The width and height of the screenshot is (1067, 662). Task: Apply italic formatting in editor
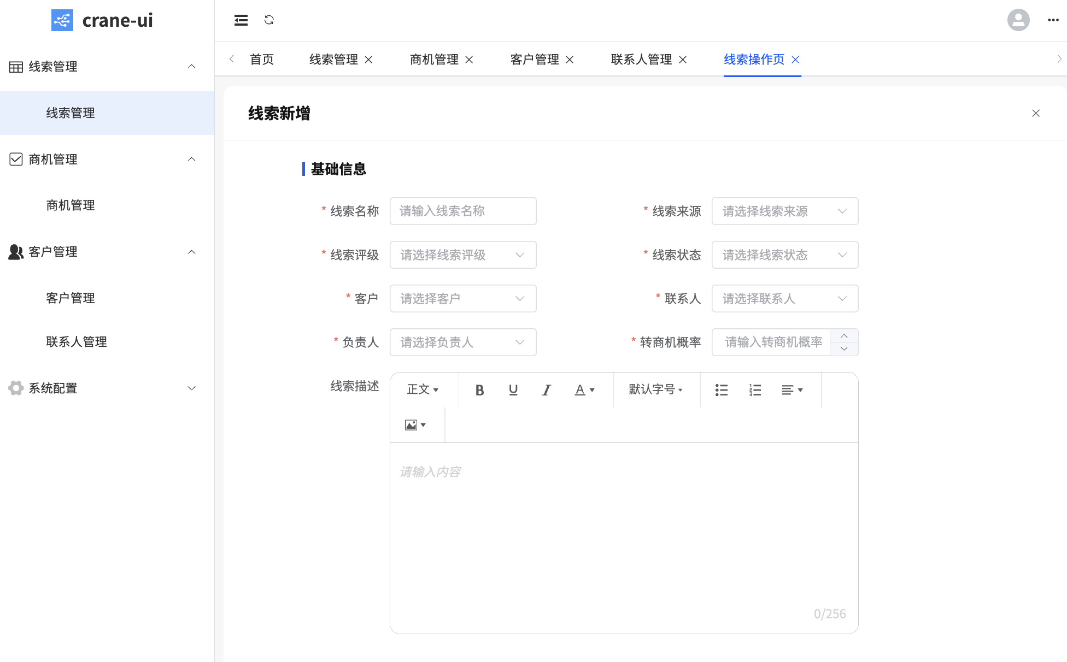point(547,390)
